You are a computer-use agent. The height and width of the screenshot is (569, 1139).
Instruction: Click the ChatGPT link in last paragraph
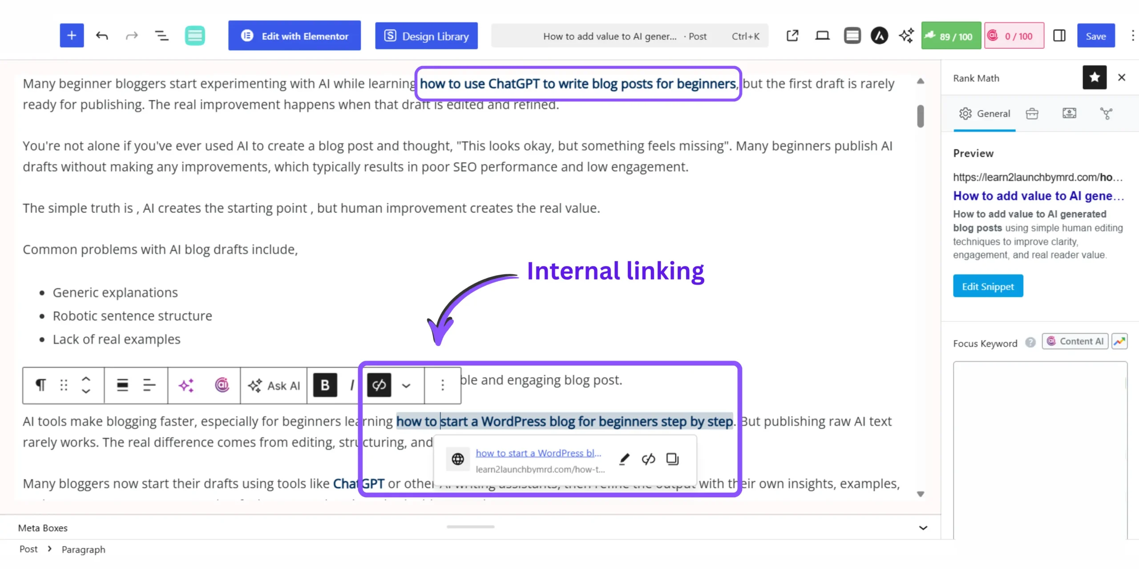[x=359, y=483]
